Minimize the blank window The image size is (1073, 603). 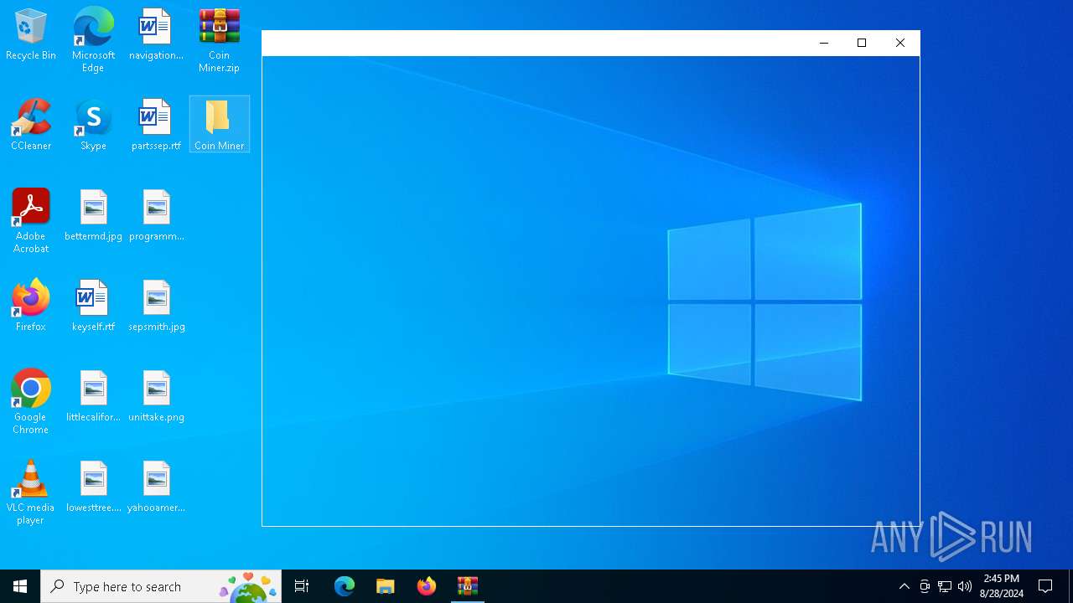[x=823, y=43]
